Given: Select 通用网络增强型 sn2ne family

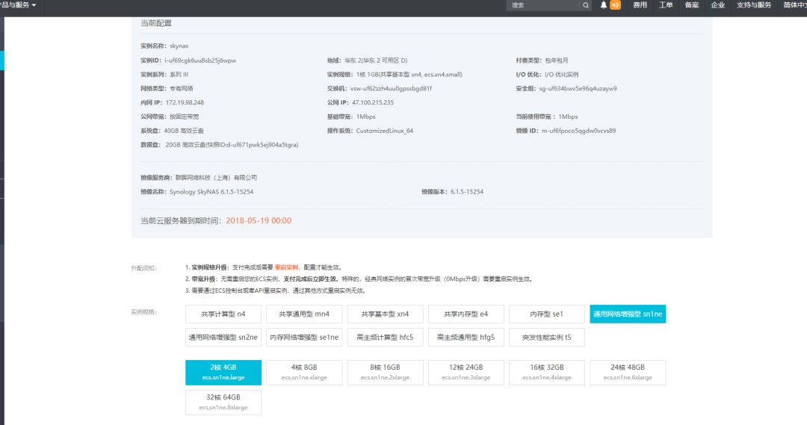Looking at the screenshot, I should tap(223, 338).
